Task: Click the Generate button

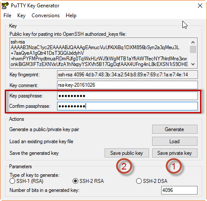Action: click(175, 129)
